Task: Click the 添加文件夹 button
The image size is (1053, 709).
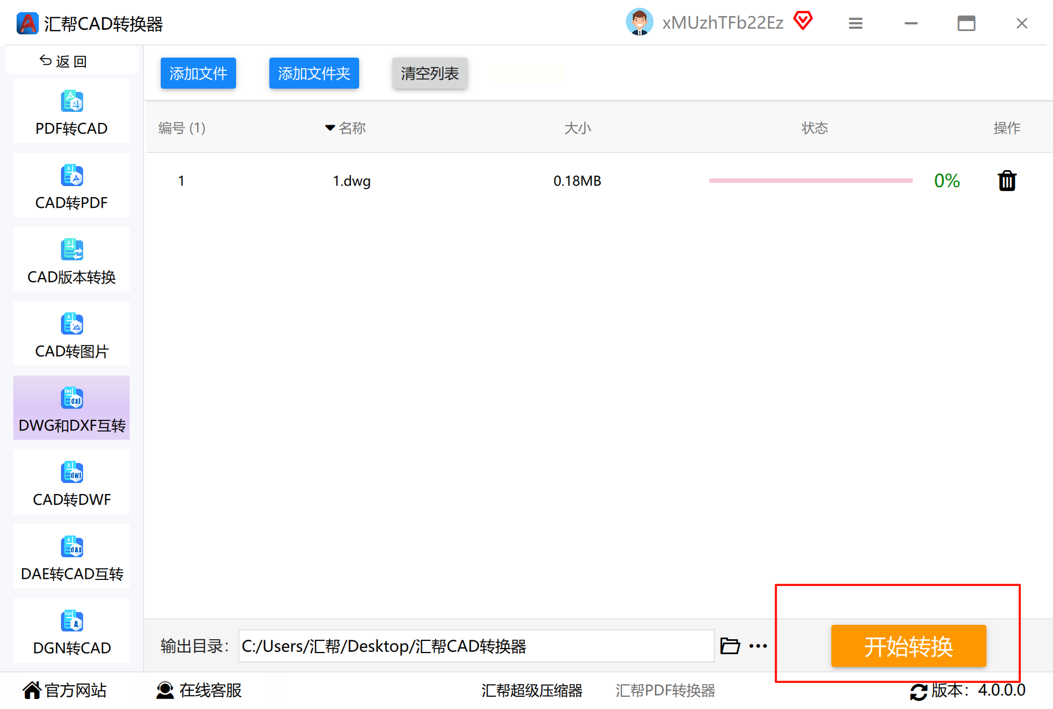Action: [314, 73]
